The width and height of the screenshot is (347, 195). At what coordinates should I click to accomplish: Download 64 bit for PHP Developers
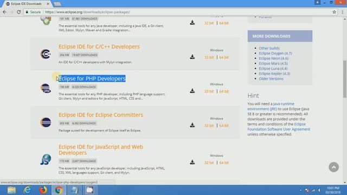(x=224, y=92)
